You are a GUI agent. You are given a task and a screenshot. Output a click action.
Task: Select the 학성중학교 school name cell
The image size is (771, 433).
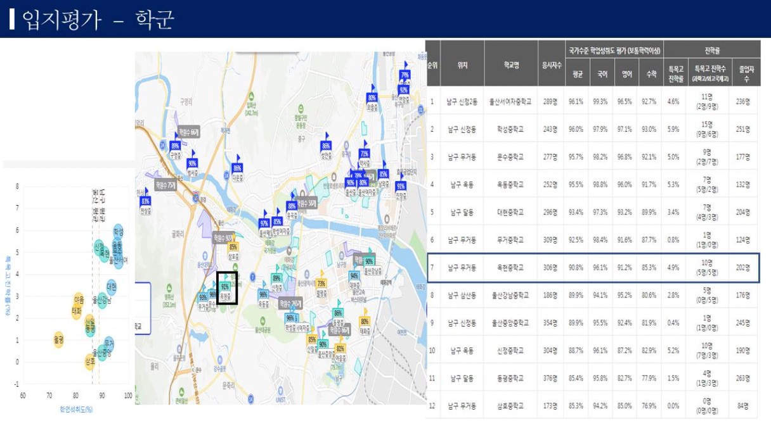coord(510,129)
